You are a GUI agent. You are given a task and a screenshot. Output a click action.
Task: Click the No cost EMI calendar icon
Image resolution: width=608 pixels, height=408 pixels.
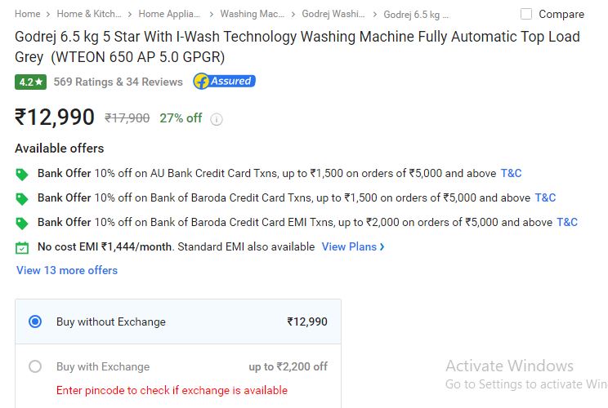coord(22,248)
